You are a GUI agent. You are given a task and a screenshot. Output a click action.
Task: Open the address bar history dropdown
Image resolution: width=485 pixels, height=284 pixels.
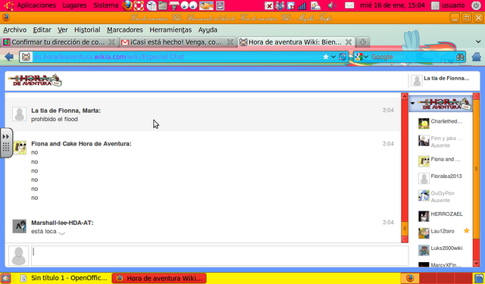[x=333, y=57]
